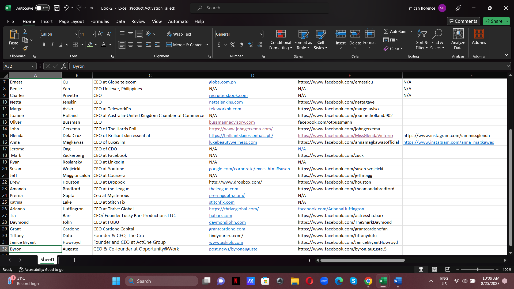Apply Percent Style format
514x289 pixels.
233,45
